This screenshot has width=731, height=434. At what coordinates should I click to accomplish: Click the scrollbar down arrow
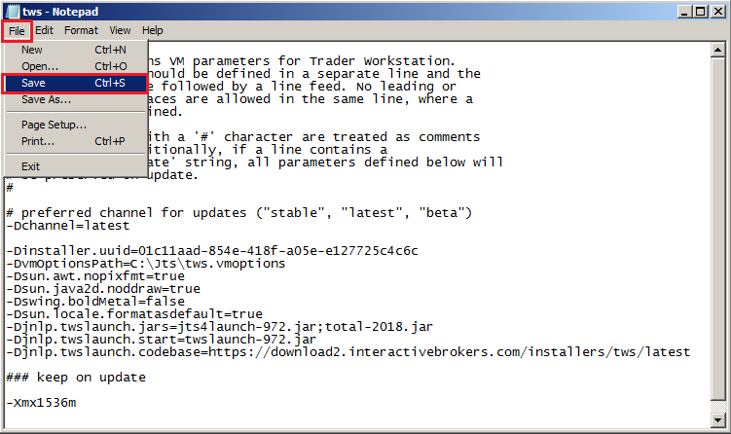[x=718, y=420]
